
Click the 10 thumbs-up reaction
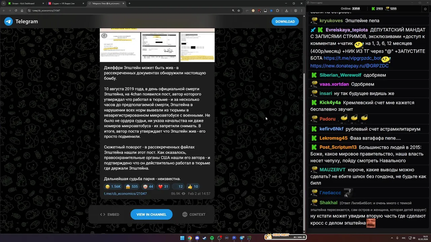tap(193, 187)
